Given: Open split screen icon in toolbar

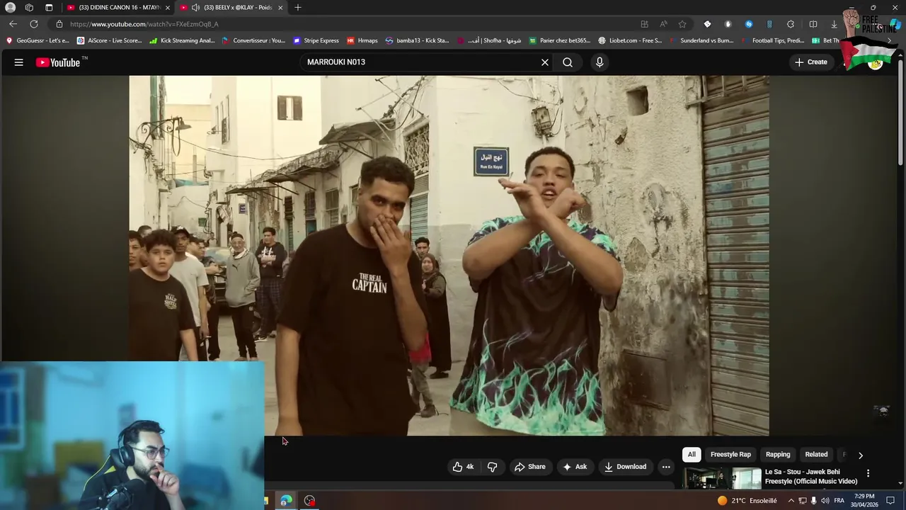Looking at the screenshot, I should click(x=813, y=24).
